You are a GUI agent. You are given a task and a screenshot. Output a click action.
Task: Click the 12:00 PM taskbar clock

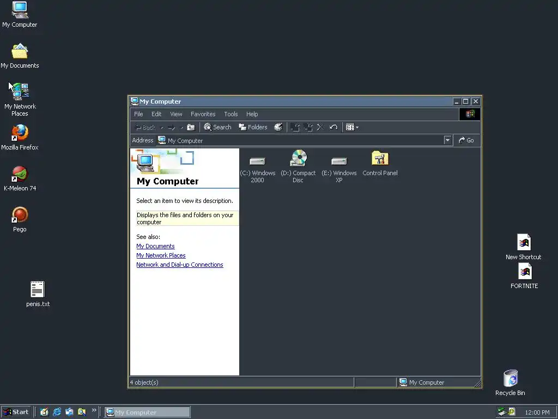[537, 412]
